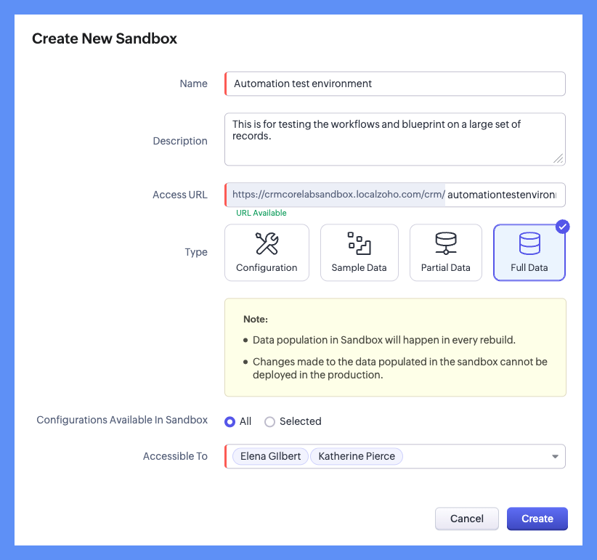Focus the Name input field
Screen dimensions: 597x560
click(x=395, y=84)
